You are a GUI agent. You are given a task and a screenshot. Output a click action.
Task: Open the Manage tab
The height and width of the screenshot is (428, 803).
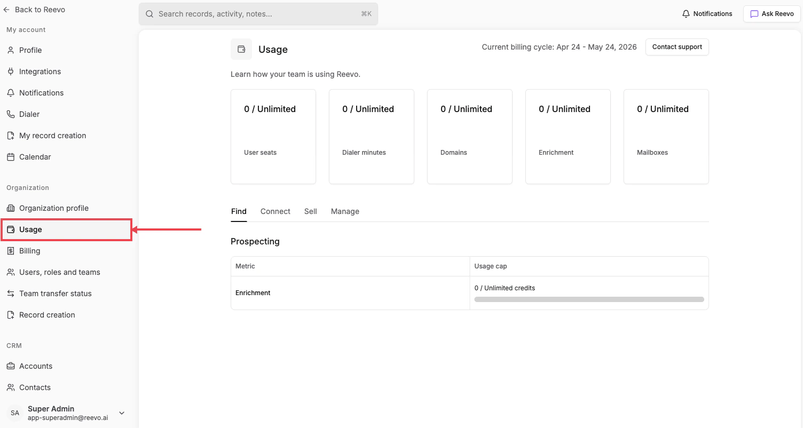click(x=345, y=211)
